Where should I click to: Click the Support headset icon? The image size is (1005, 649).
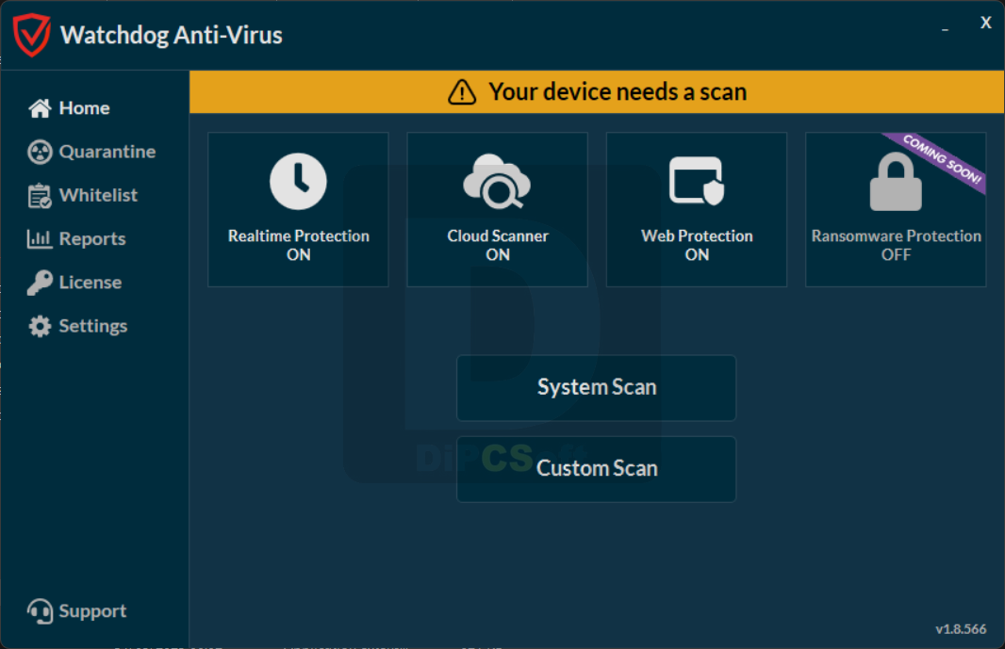click(40, 611)
